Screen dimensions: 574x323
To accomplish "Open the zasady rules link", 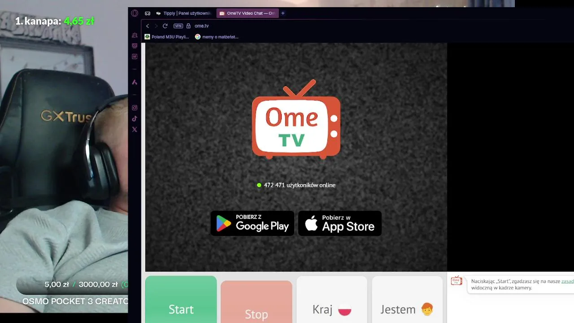I will click(x=567, y=281).
